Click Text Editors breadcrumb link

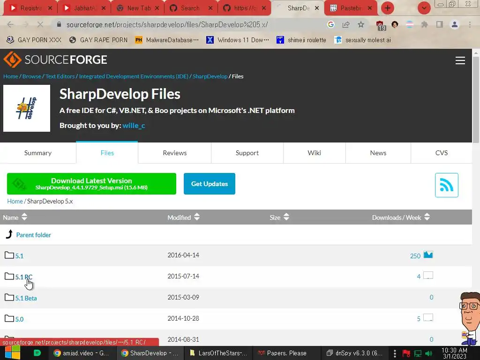(x=60, y=76)
